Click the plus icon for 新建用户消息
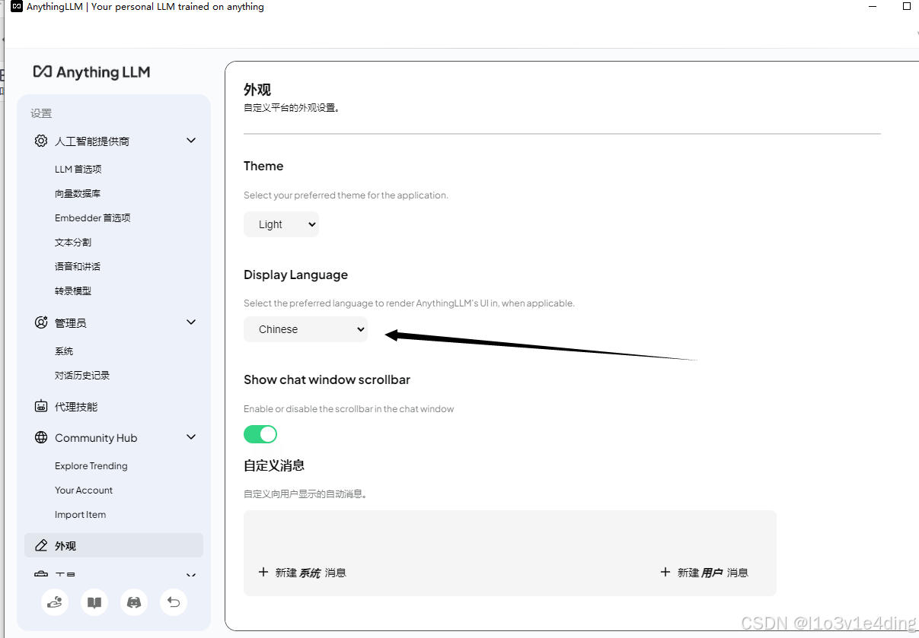The height and width of the screenshot is (638, 919). 665,572
